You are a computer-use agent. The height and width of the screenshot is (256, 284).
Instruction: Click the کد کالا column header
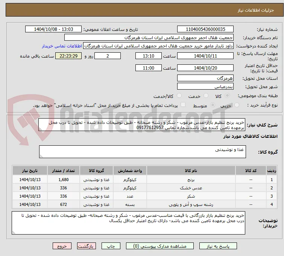pyautogui.click(x=251, y=171)
